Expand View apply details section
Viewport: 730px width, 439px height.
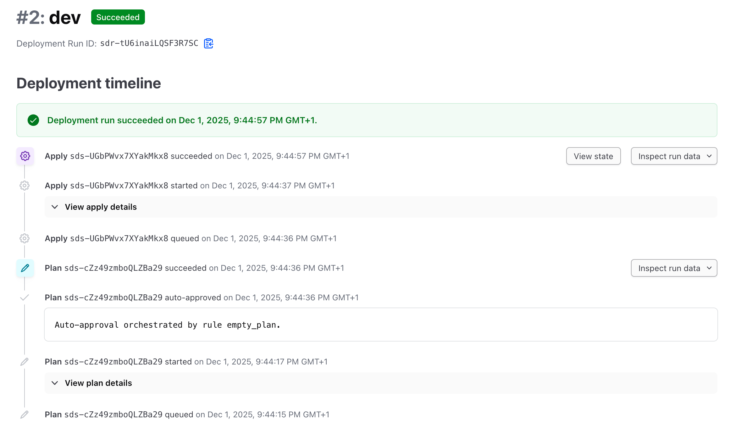101,207
